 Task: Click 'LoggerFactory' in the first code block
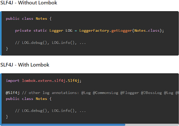click(94, 31)
